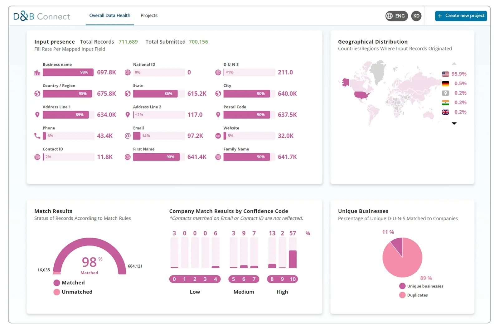Click the National ID fingerprint icon
The image size is (499, 329).
point(128,73)
